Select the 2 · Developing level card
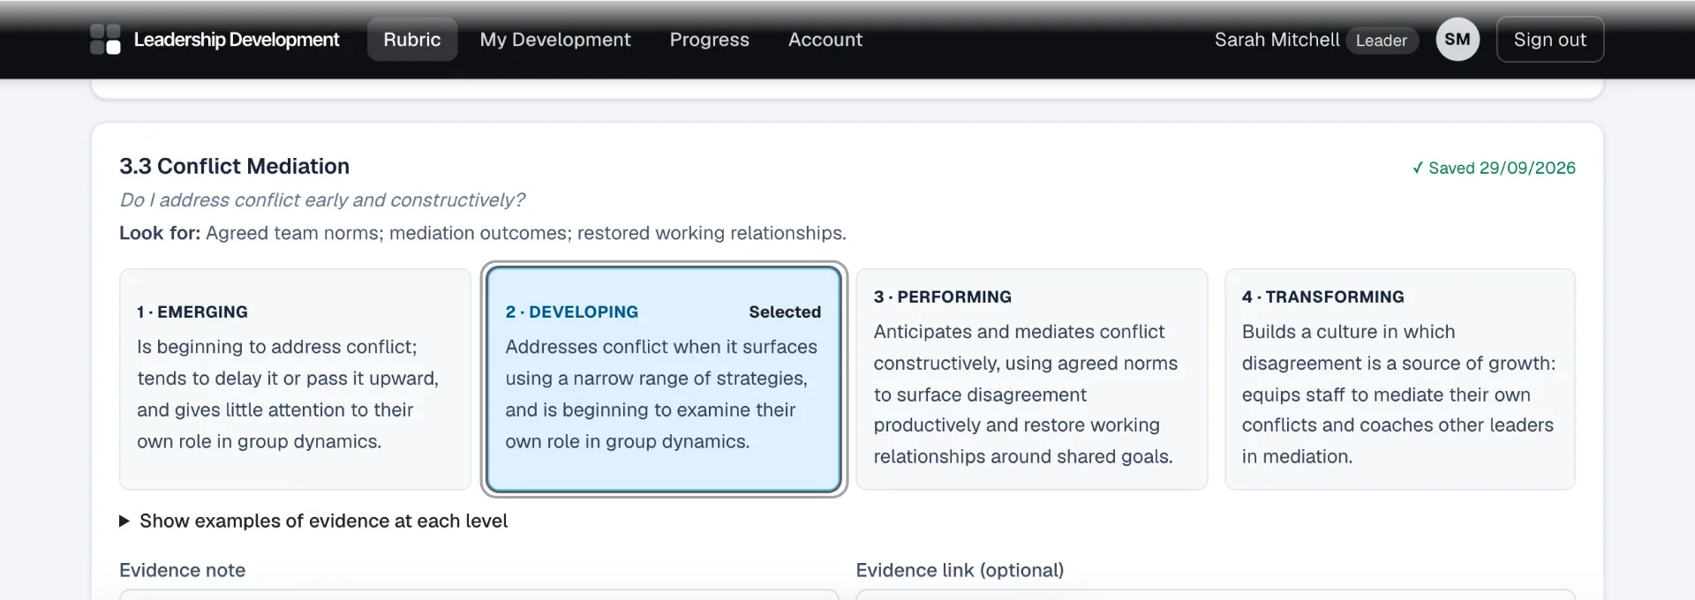This screenshot has width=1695, height=600. (664, 379)
